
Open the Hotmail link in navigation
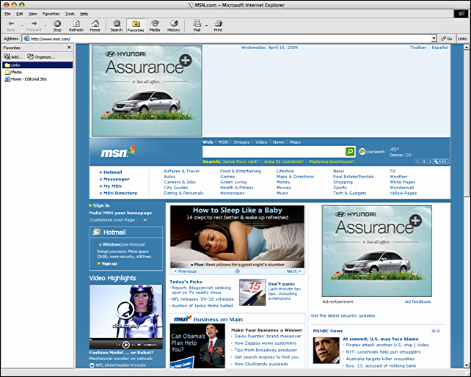[x=113, y=172]
